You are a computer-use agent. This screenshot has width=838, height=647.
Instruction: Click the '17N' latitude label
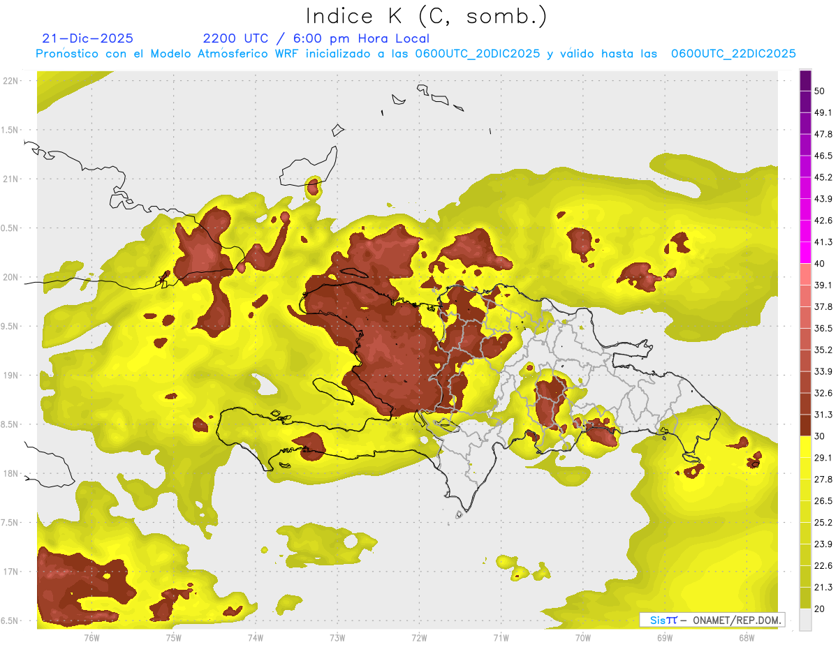click(x=11, y=572)
